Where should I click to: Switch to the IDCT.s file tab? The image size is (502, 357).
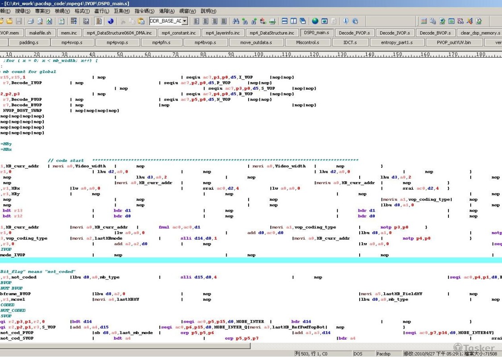pos(350,42)
